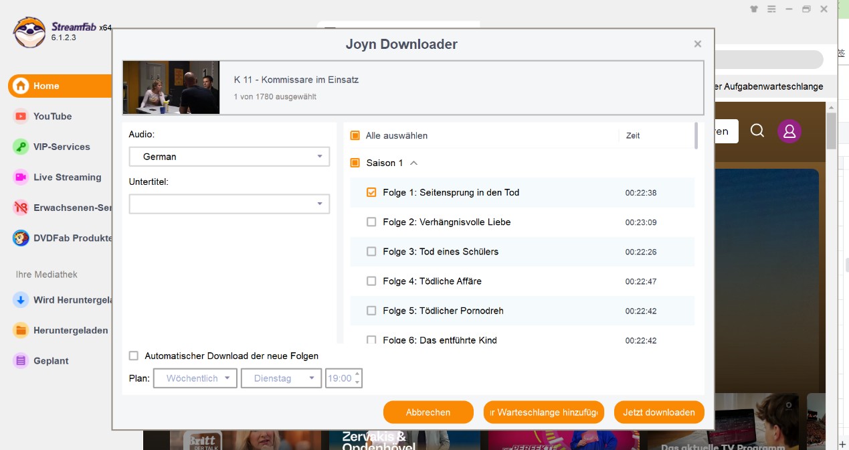Click the Abbrechen button
The image size is (849, 450).
pyautogui.click(x=428, y=412)
